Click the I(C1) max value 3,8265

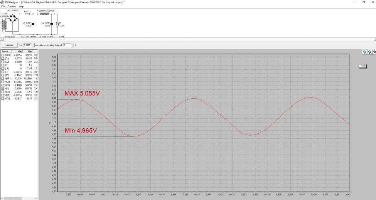click(x=29, y=59)
